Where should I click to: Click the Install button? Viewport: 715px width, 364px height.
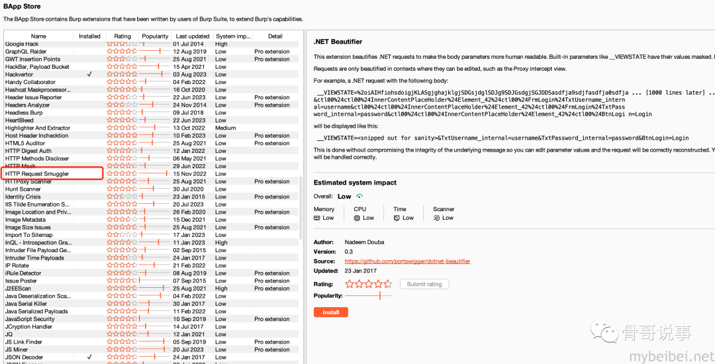330,312
